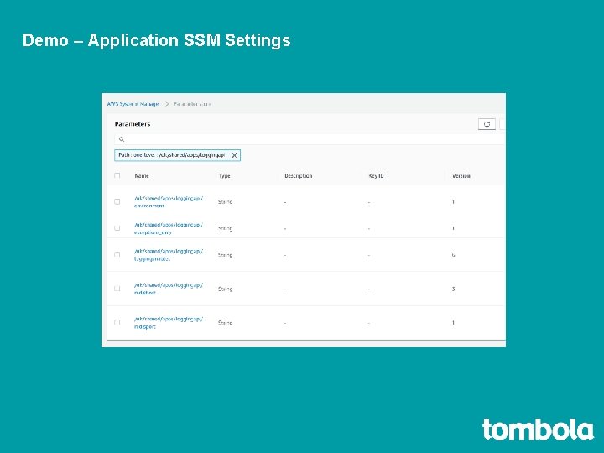The height and width of the screenshot is (453, 604).
Task: Sort by the Version column header
Action: pos(461,175)
